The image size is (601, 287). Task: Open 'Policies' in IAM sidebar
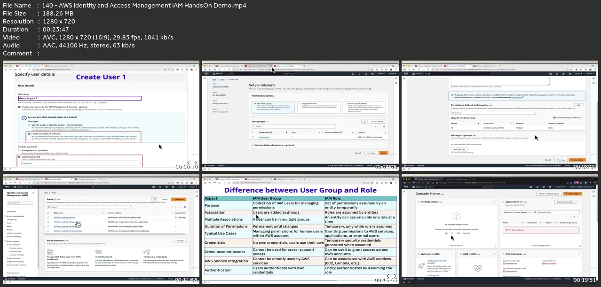[x=10, y=229]
